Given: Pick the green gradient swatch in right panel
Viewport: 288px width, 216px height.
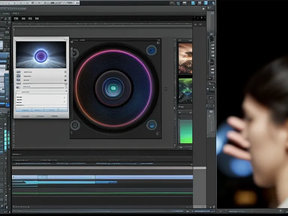Looking at the screenshot, I should (186, 131).
